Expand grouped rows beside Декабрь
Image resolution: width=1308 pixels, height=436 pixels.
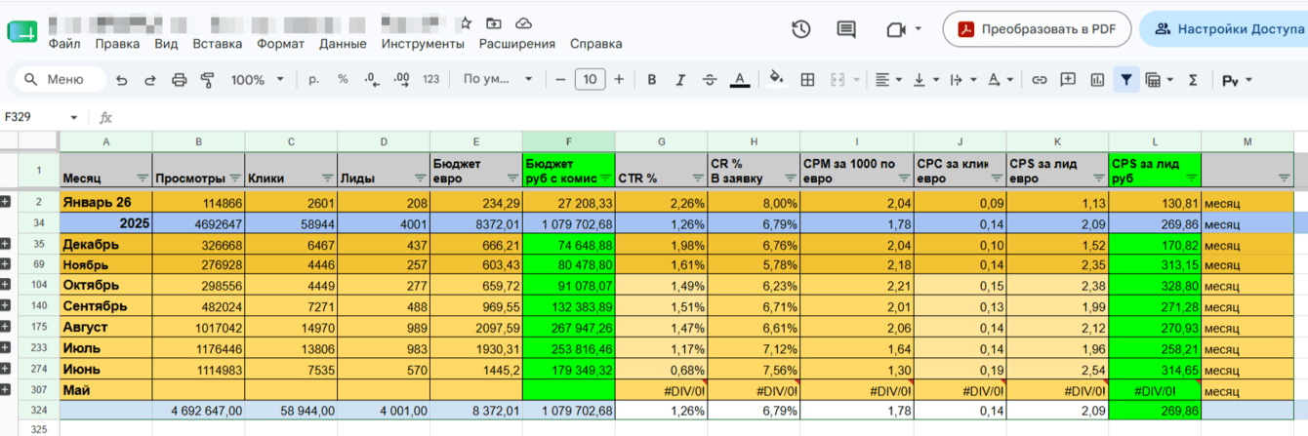[7, 244]
